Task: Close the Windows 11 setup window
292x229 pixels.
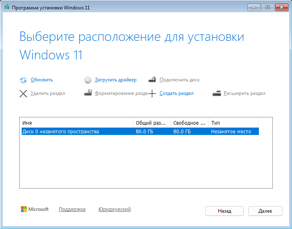Action: click(x=281, y=7)
